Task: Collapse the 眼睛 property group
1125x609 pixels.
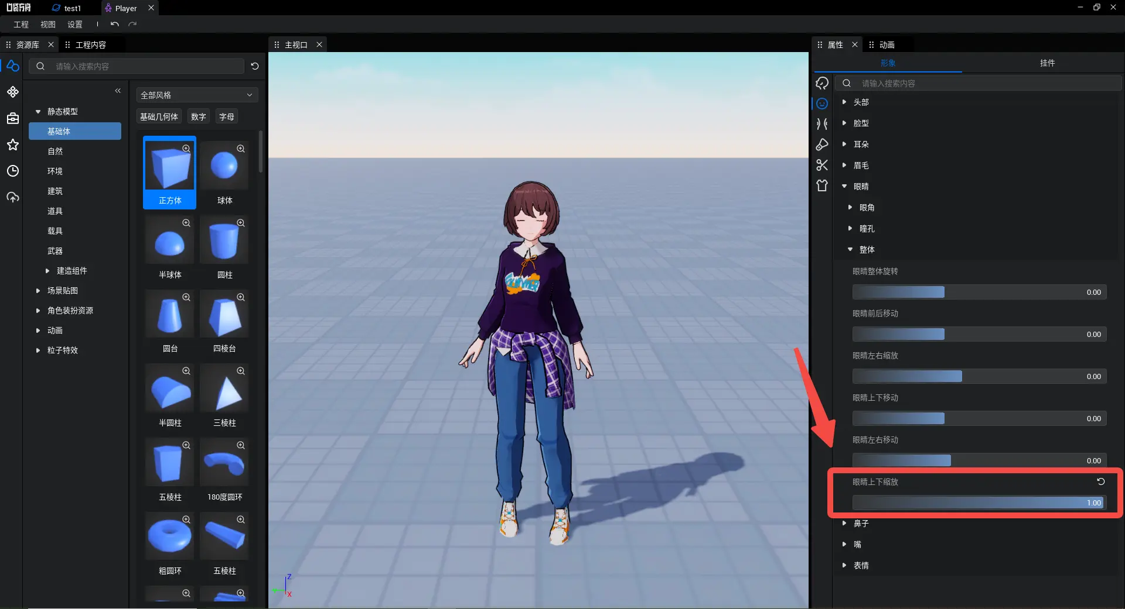Action: [844, 186]
